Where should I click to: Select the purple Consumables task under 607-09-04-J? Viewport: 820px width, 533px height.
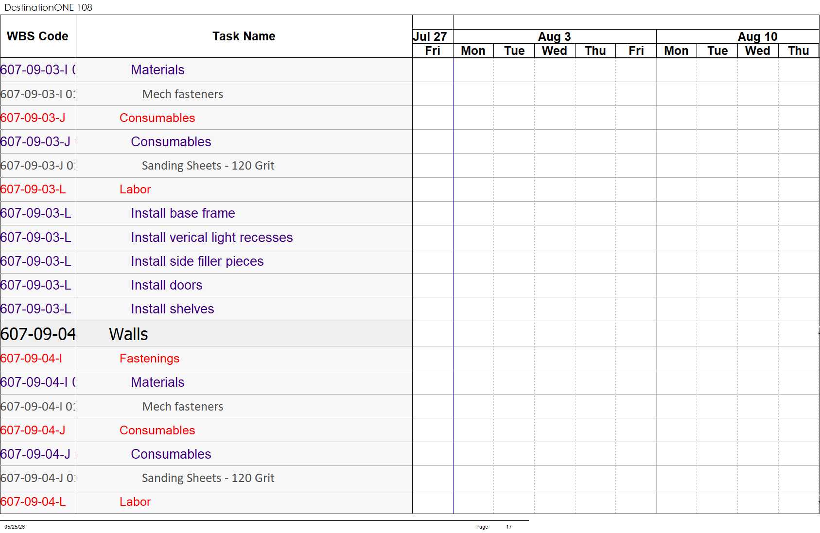pos(244,454)
